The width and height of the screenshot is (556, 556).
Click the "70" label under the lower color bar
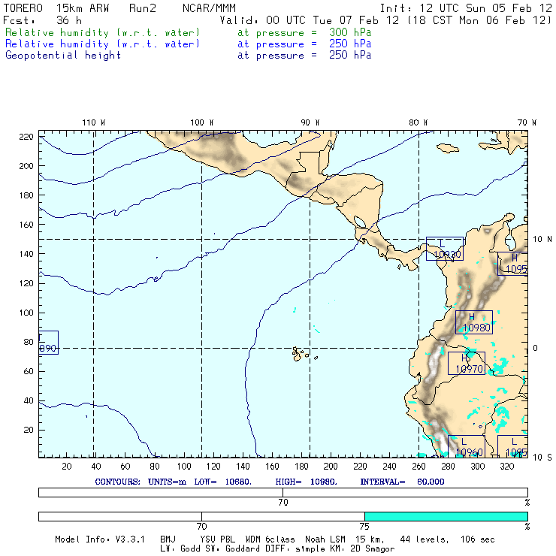pyautogui.click(x=201, y=526)
